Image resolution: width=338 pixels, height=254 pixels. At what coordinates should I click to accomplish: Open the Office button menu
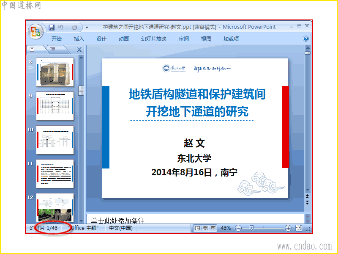click(35, 31)
